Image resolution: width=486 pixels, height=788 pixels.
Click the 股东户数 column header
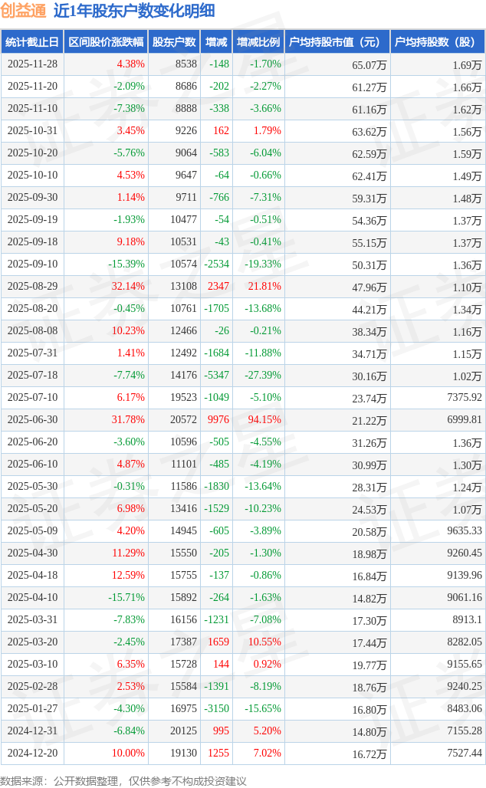click(174, 42)
